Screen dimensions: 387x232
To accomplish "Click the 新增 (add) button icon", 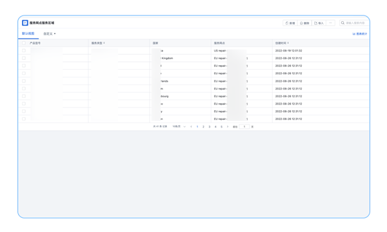I will [287, 23].
